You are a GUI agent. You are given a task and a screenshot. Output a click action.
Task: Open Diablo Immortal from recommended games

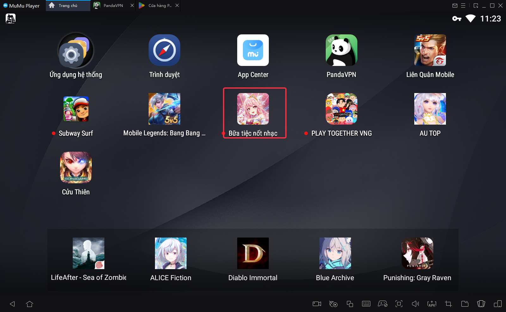253,253
